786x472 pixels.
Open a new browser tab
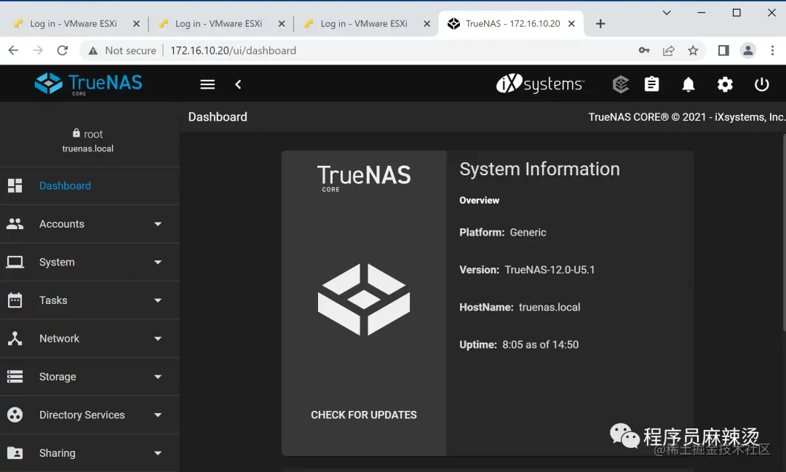coord(600,23)
